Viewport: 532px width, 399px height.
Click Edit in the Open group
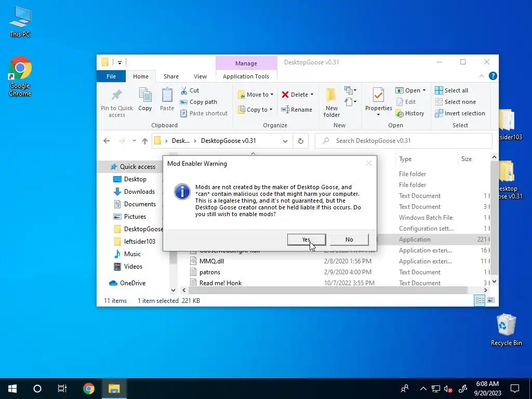406,102
